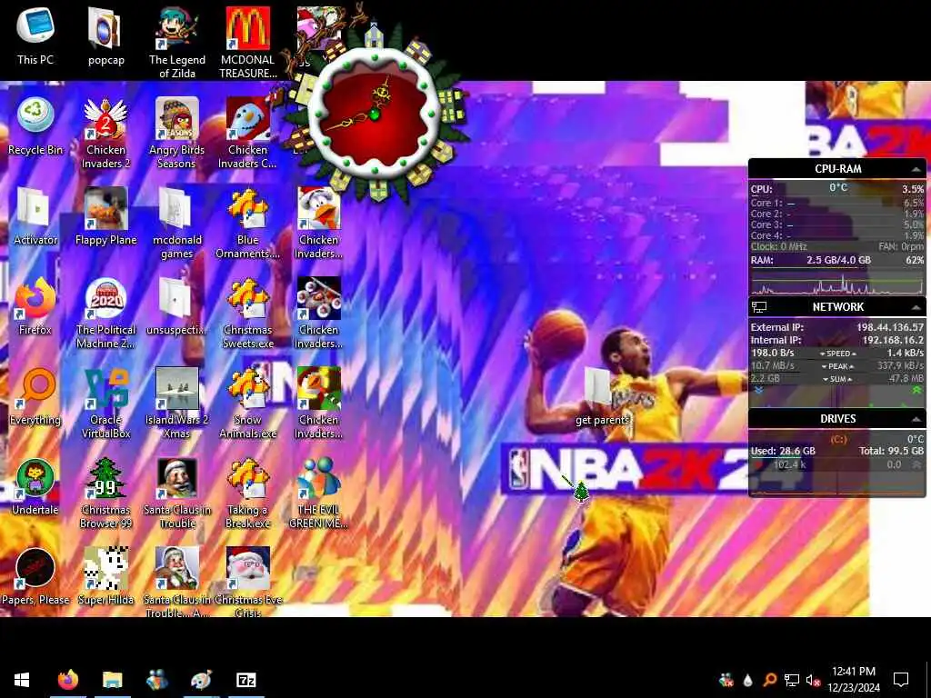
Task: Open the 7-Zip taskbar app
Action: point(245,680)
